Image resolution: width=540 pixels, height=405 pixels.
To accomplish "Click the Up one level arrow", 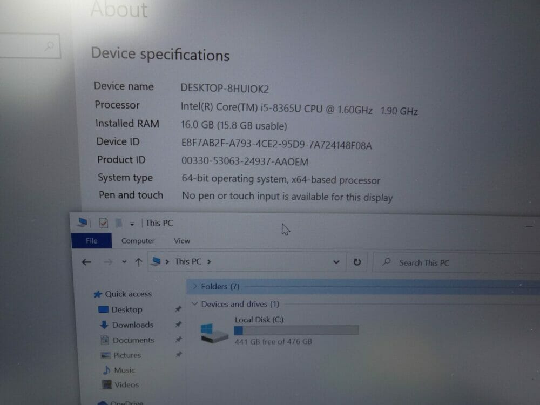I will click(x=138, y=262).
